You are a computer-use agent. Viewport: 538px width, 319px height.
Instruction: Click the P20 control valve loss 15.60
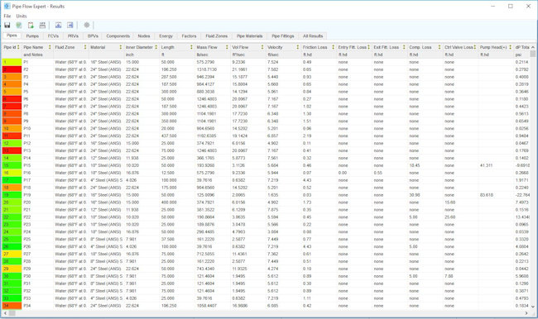click(x=449, y=202)
